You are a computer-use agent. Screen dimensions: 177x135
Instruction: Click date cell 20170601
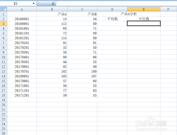pyautogui.click(x=22, y=67)
